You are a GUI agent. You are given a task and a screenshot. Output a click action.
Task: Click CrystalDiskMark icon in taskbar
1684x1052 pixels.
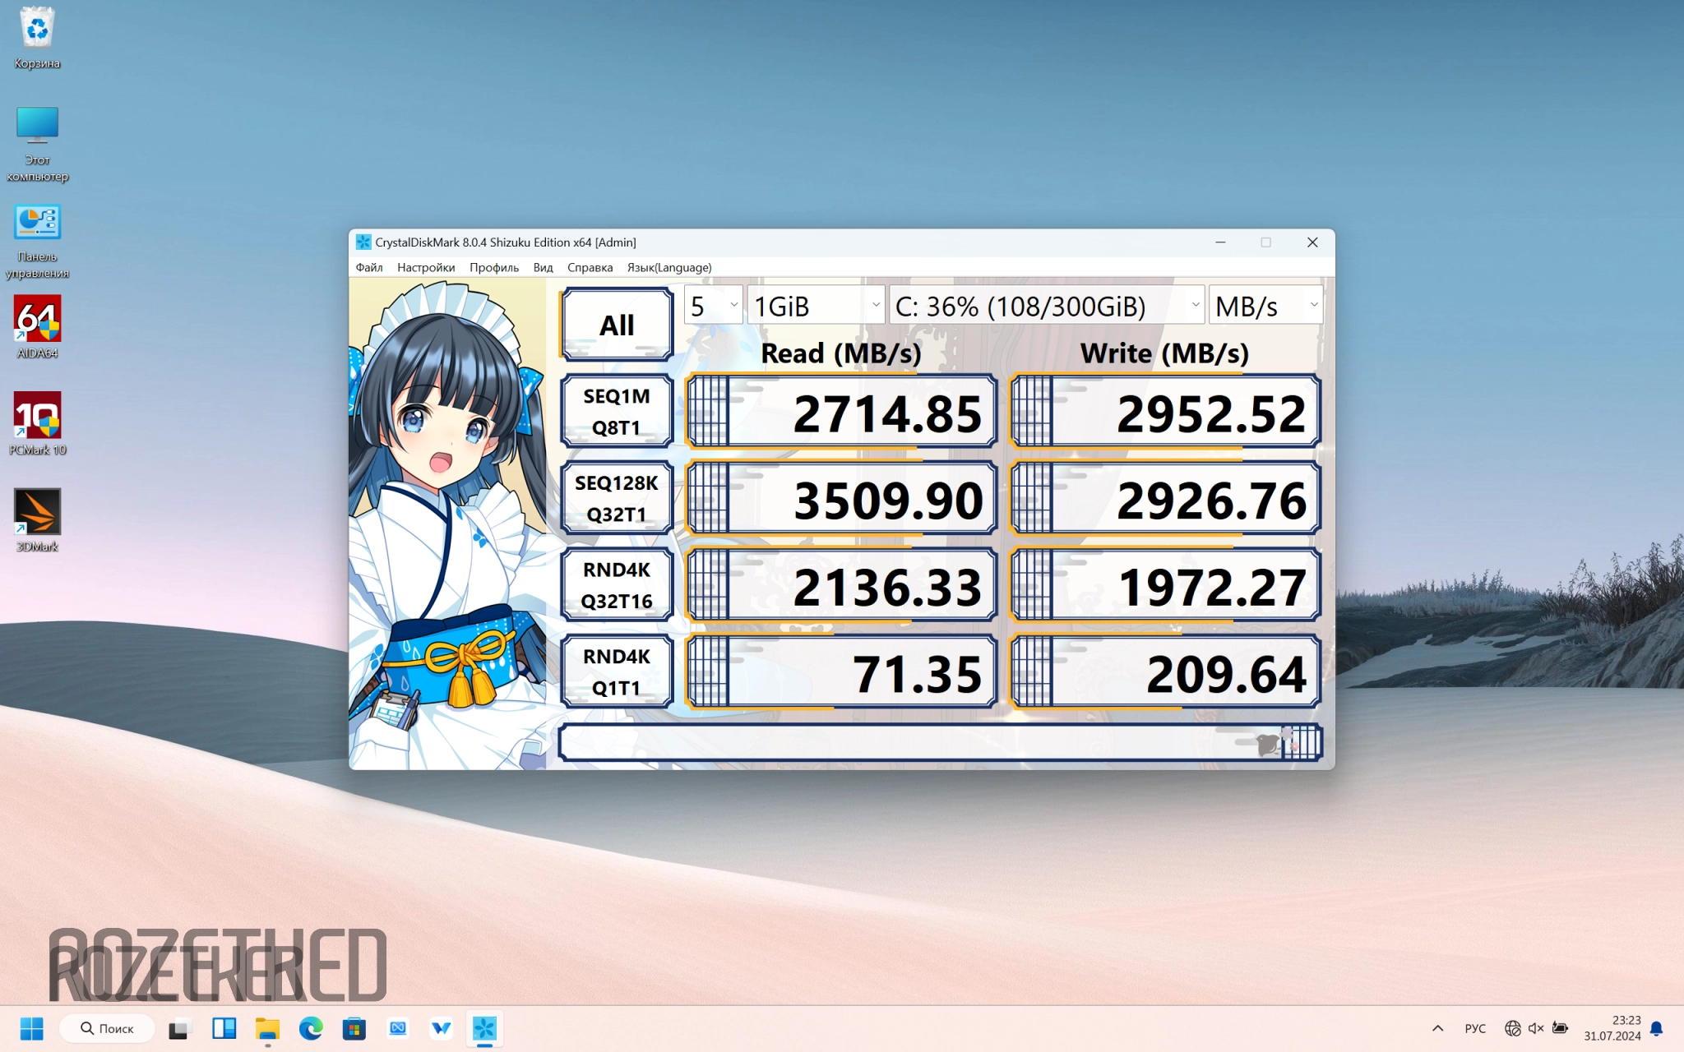(484, 1027)
